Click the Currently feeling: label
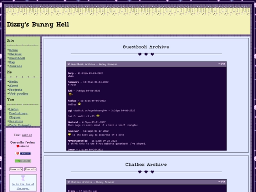 pyautogui.click(x=23, y=143)
